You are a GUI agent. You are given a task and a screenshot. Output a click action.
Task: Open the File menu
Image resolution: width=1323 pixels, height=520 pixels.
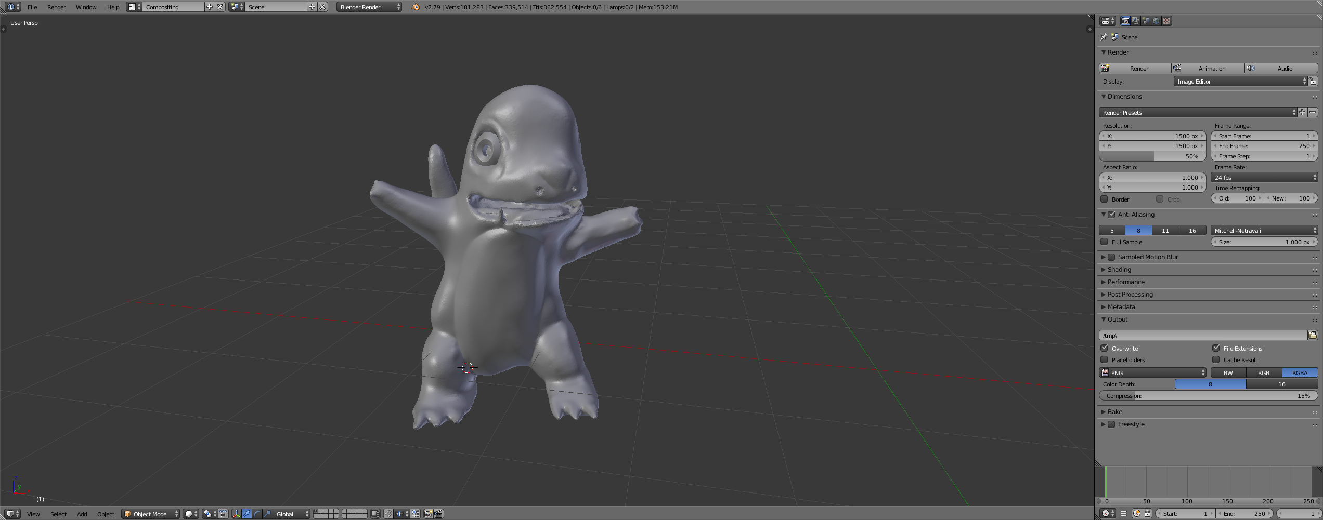[32, 7]
